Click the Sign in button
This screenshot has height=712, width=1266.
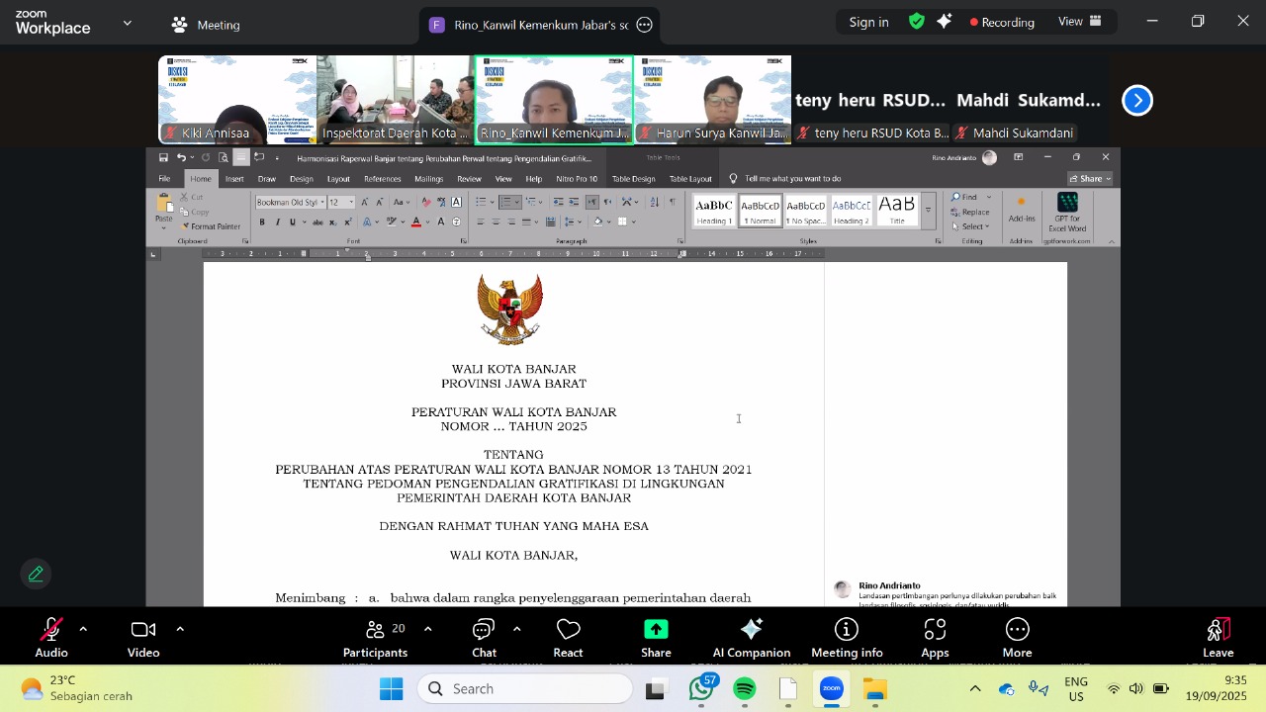[x=868, y=22]
